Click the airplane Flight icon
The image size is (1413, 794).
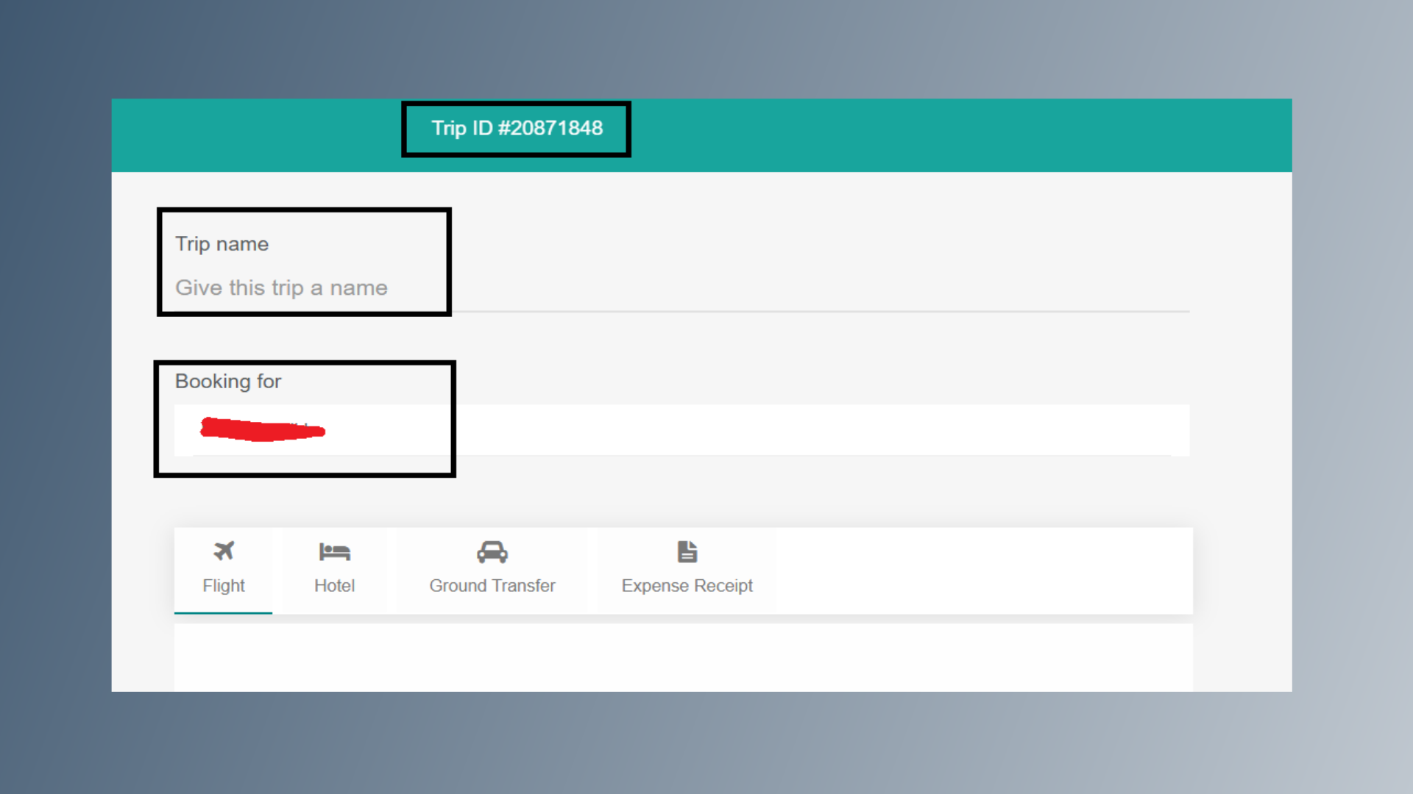[x=224, y=551]
